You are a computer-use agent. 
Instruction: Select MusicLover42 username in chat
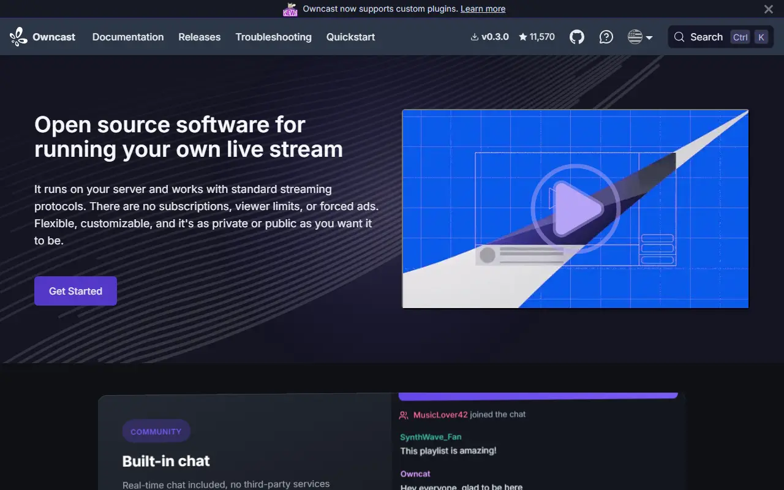tap(440, 415)
